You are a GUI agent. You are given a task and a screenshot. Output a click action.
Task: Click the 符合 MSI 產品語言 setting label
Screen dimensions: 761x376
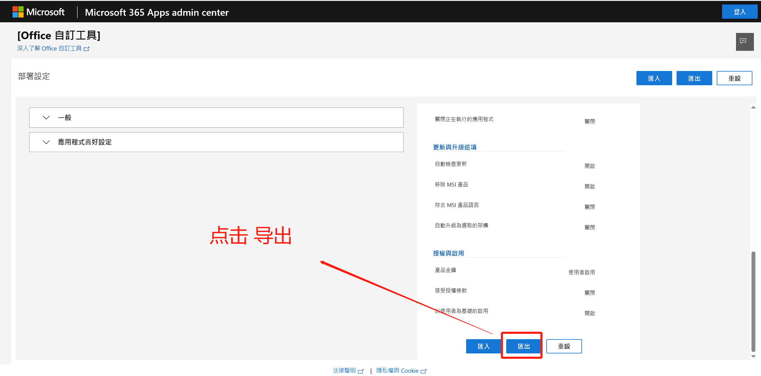tap(457, 205)
